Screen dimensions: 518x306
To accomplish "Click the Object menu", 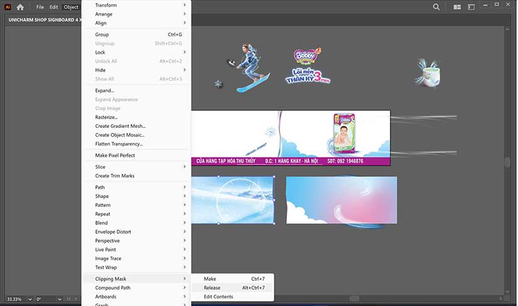I will pyautogui.click(x=71, y=7).
